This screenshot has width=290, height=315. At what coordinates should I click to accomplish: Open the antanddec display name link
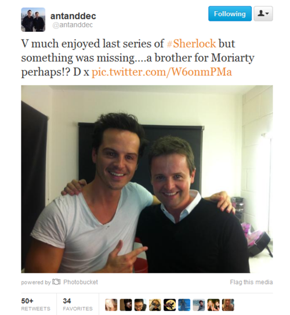[73, 16]
